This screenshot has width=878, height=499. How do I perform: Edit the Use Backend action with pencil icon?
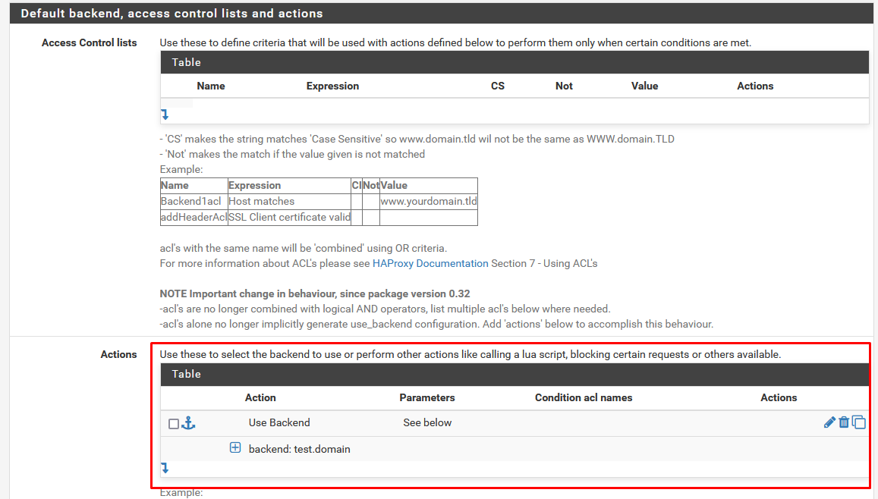[x=829, y=422]
